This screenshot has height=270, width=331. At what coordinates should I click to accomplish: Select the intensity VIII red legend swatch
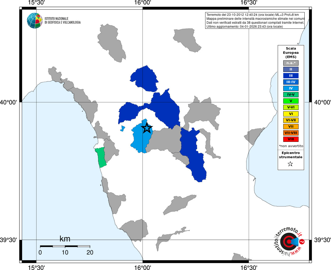[291, 139]
